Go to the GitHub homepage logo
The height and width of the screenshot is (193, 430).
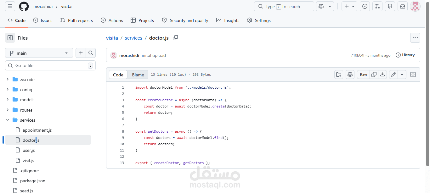point(24,6)
